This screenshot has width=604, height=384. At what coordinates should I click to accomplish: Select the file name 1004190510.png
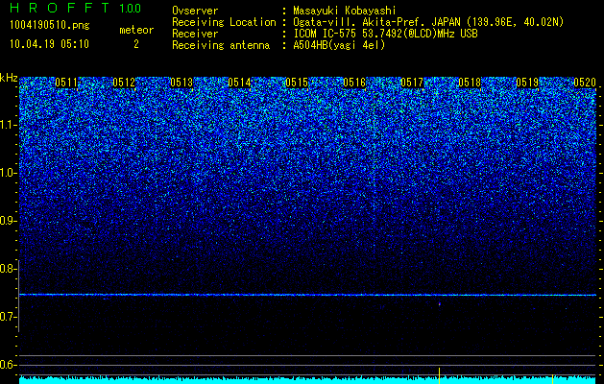(50, 26)
